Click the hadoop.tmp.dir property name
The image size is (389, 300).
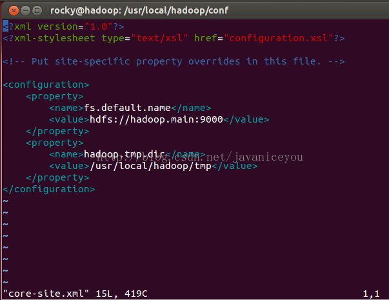pos(125,154)
